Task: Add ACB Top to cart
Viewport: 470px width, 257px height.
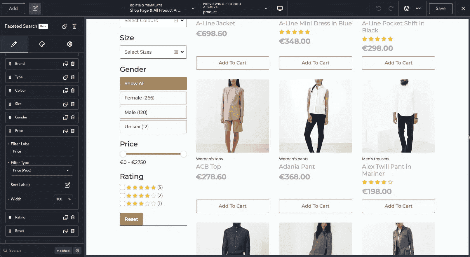Action: 233,206
